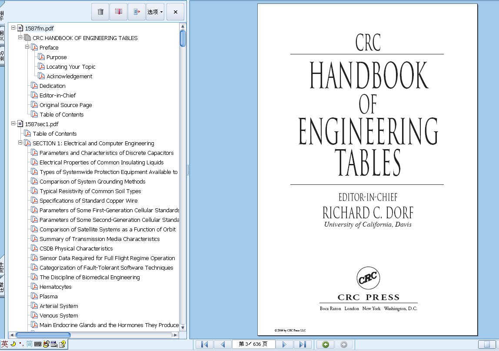This screenshot has width=499, height=351.
Task: Open the Hematocytes bookmark
Action: 55,287
